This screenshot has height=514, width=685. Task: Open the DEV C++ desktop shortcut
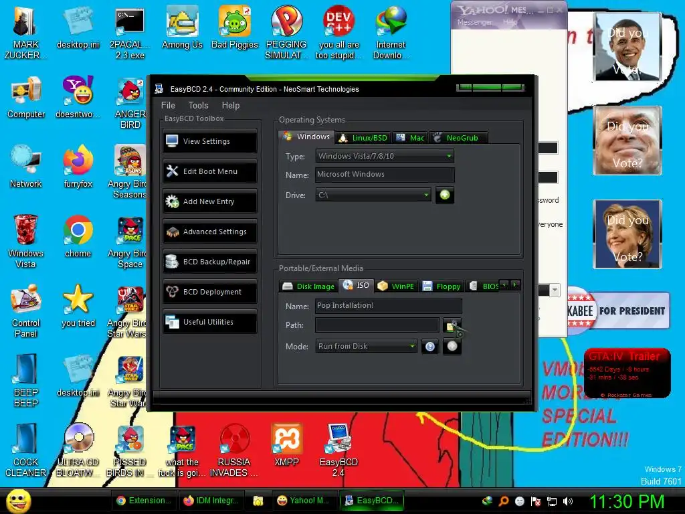tap(338, 33)
